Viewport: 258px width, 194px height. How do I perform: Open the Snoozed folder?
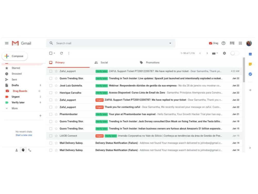(17, 74)
